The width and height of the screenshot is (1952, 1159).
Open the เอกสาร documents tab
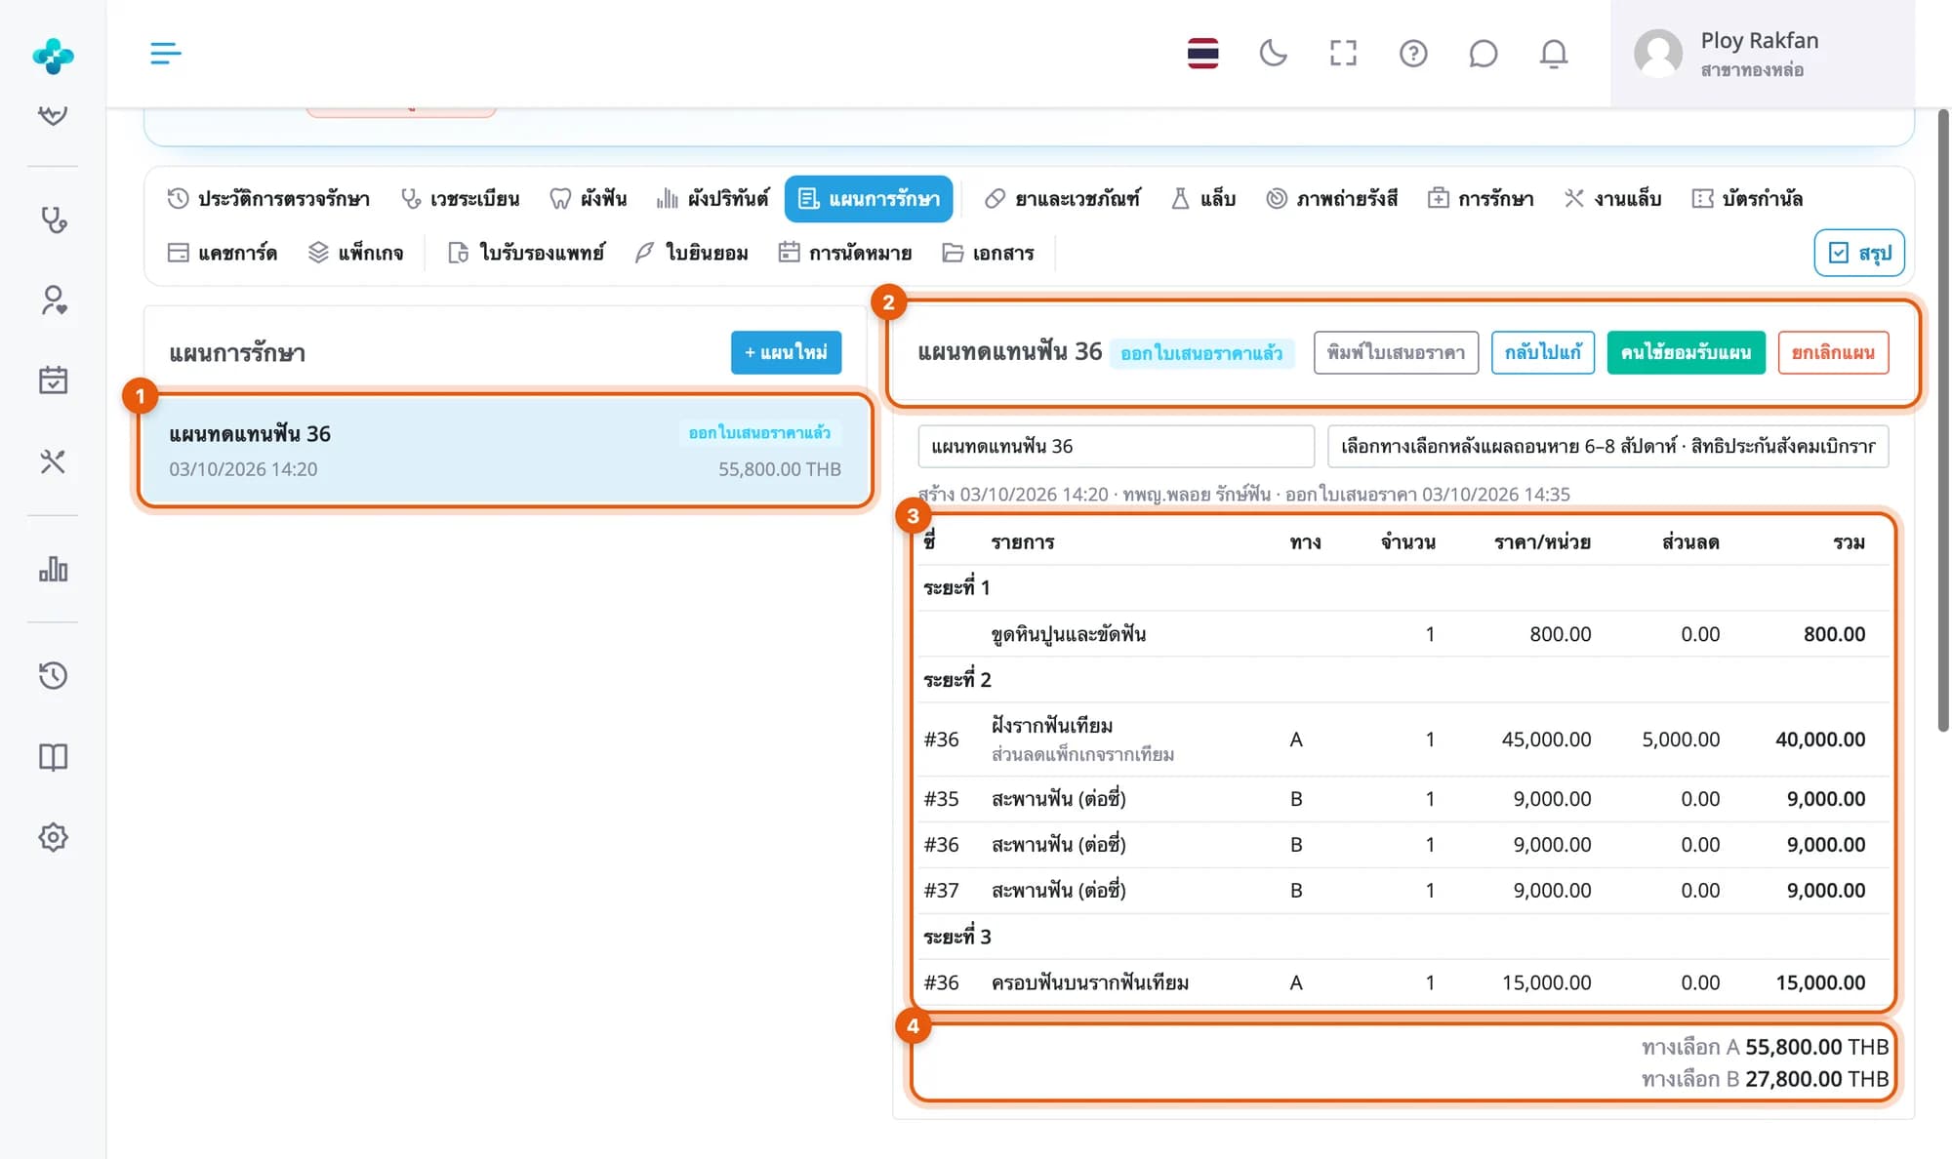click(989, 254)
